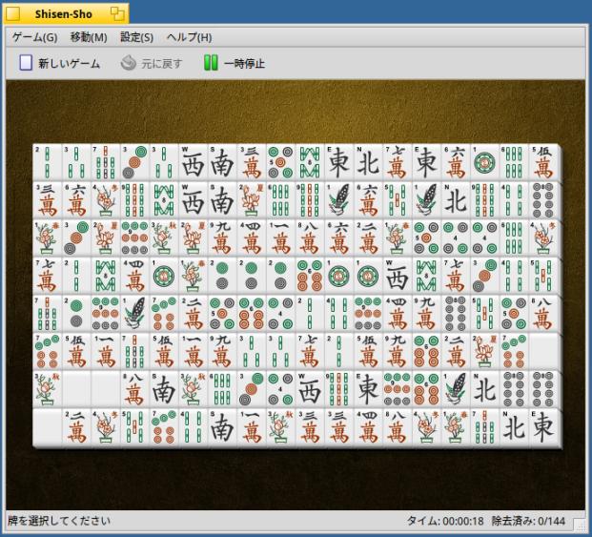This screenshot has height=537, width=592.
Task: Select the 5 characters tile beside 6 bamboo
Action: pos(543,162)
